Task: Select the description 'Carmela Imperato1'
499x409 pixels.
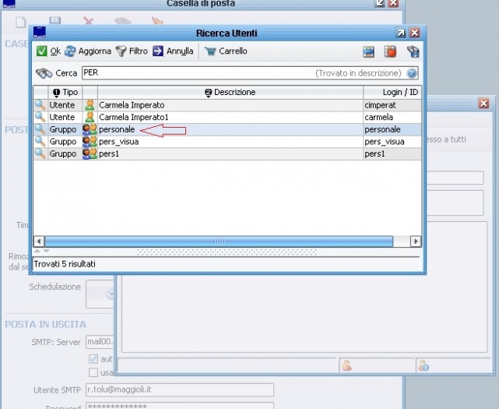Action: tap(134, 117)
